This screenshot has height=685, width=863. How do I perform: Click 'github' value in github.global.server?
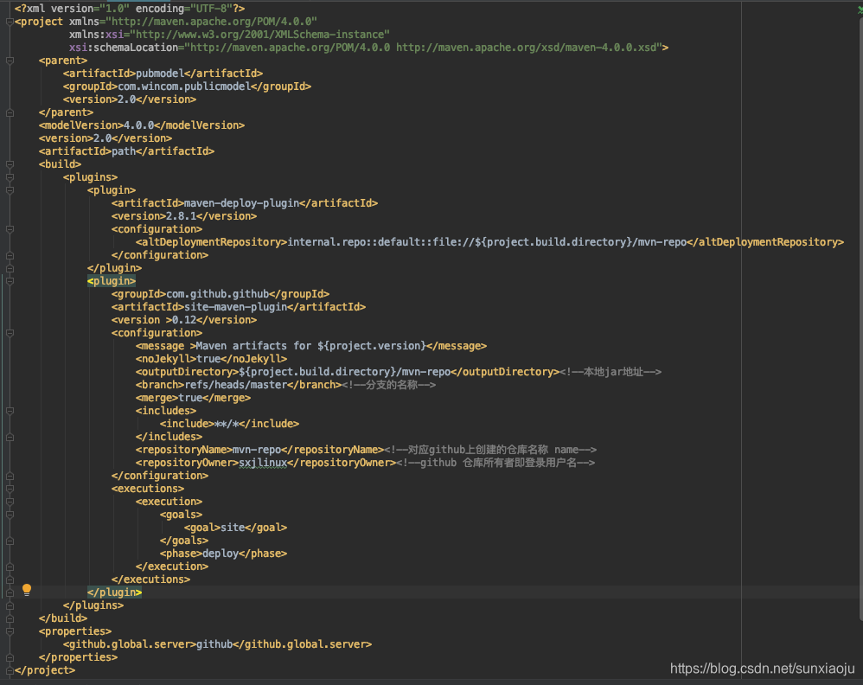[214, 644]
